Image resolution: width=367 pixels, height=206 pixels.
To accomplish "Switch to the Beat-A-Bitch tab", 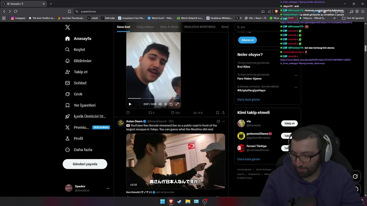I will [169, 27].
